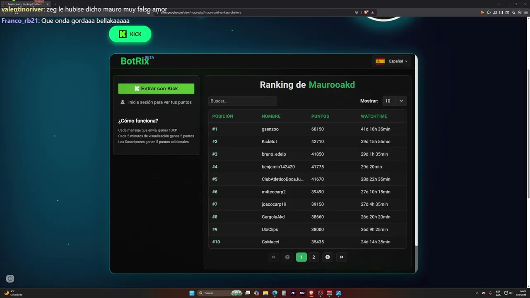Open the Brave Wallet icon

507,12
